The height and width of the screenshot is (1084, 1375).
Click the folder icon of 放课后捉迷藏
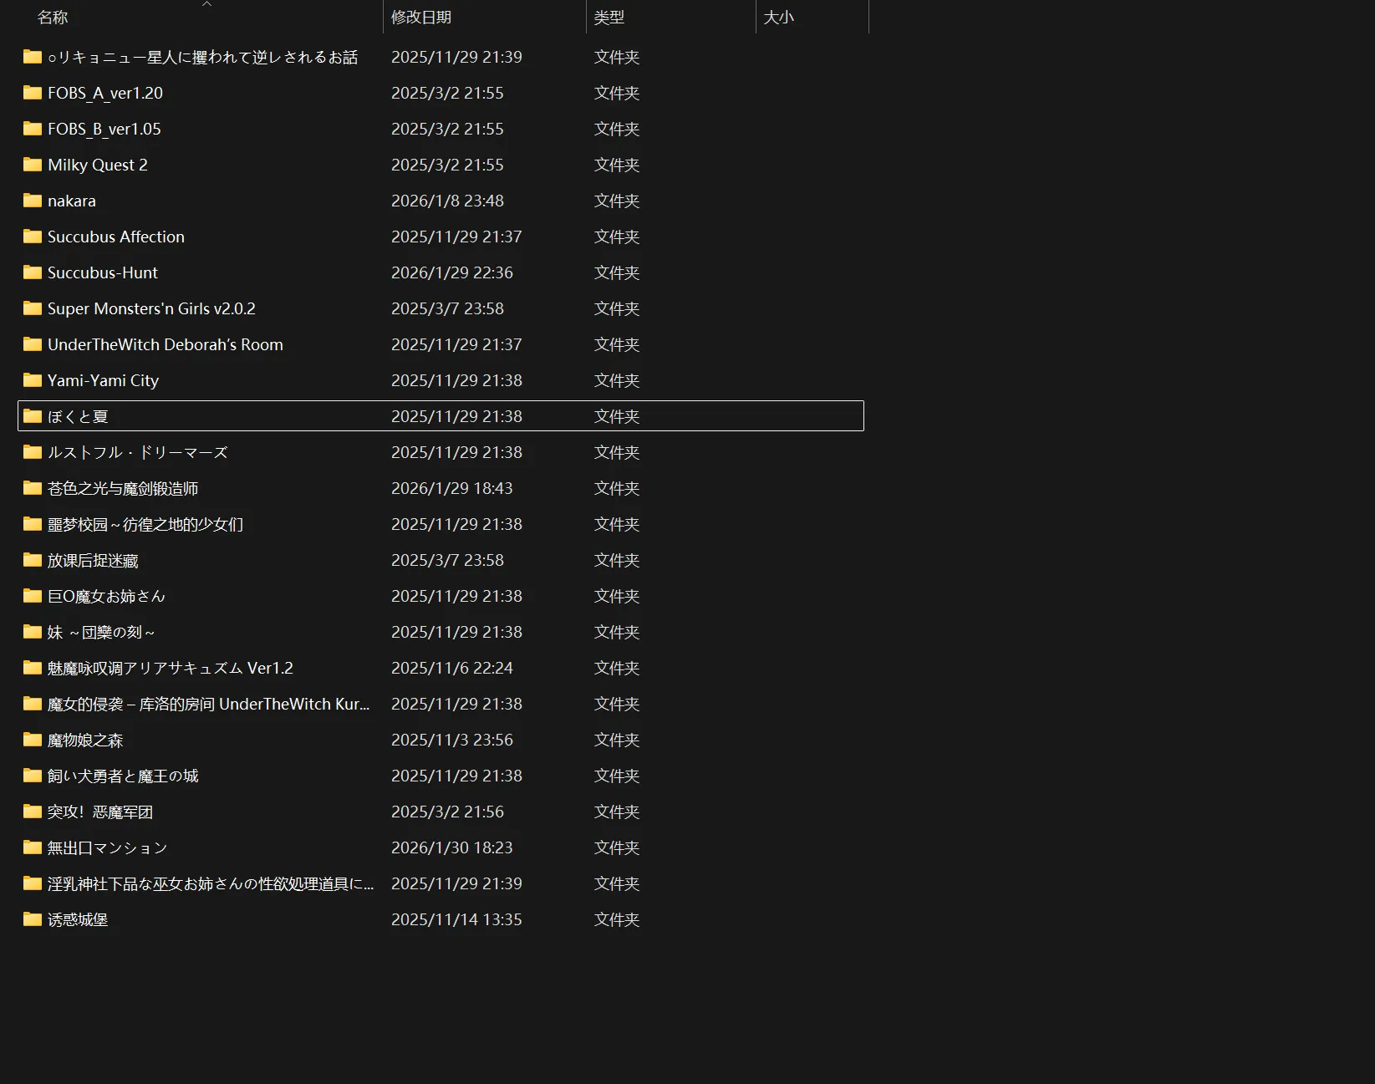click(x=33, y=560)
